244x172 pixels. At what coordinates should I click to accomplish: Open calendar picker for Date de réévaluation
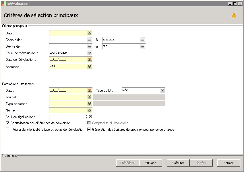tap(90, 60)
